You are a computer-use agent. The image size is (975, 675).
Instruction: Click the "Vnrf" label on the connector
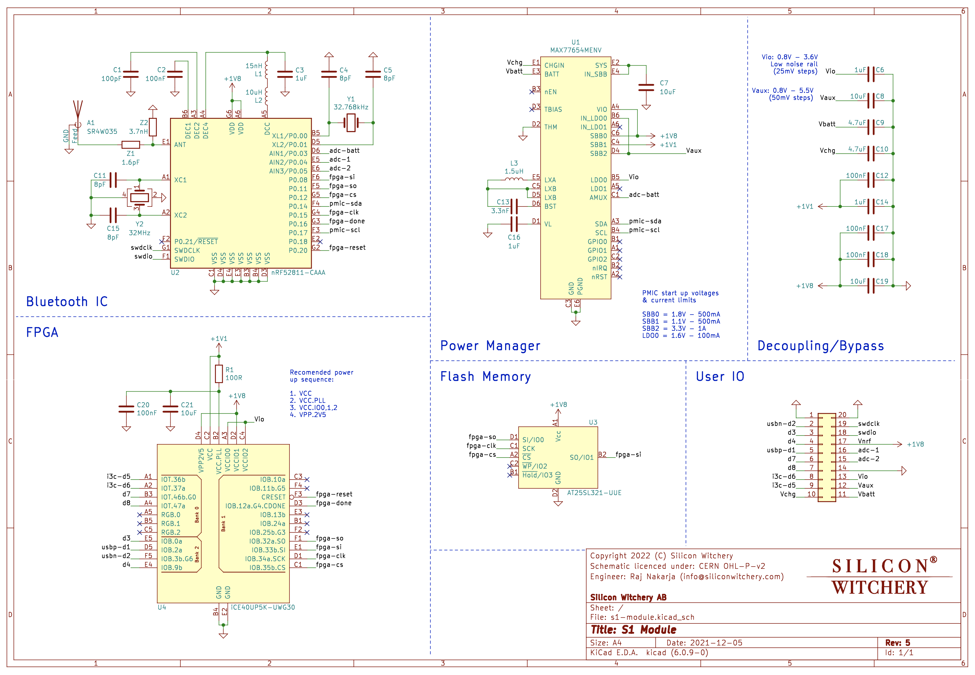click(864, 441)
